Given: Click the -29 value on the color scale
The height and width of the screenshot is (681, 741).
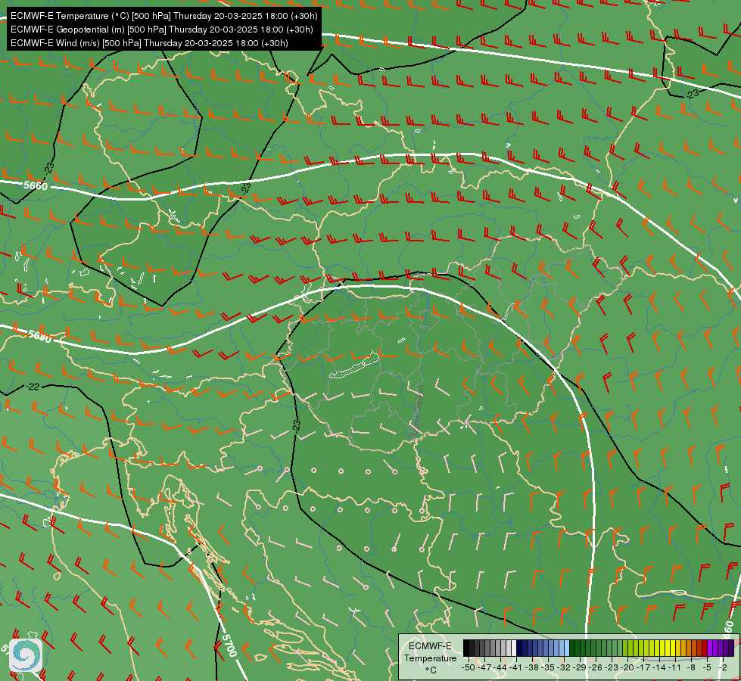Looking at the screenshot, I should click(x=580, y=667).
